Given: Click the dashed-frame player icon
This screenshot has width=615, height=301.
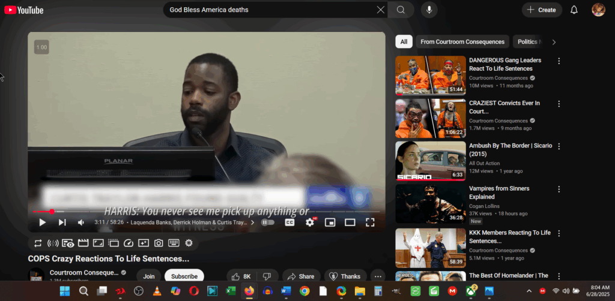Looking at the screenshot, I should click(x=114, y=243).
